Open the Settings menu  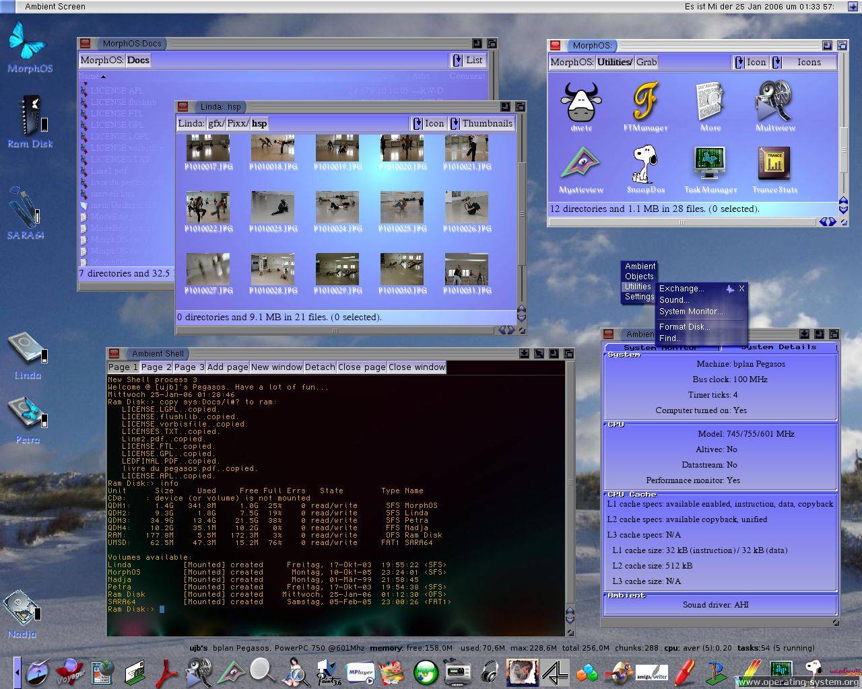pos(639,297)
